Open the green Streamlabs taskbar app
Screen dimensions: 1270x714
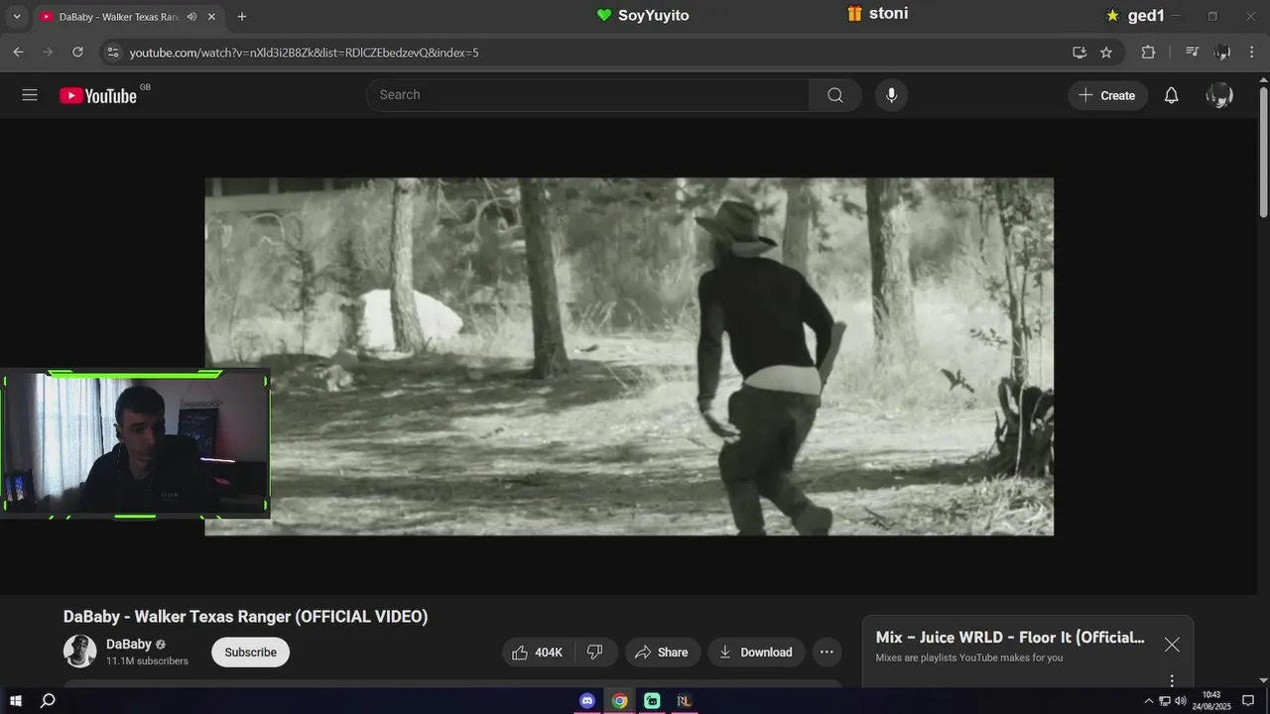652,701
